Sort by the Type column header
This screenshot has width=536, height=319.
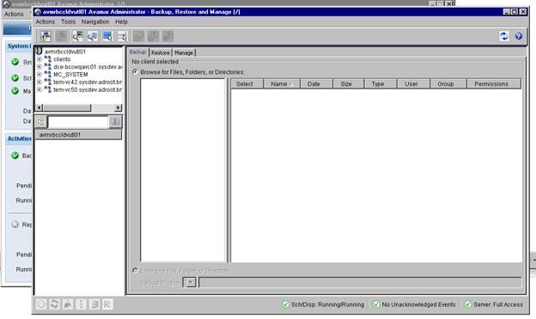point(381,84)
